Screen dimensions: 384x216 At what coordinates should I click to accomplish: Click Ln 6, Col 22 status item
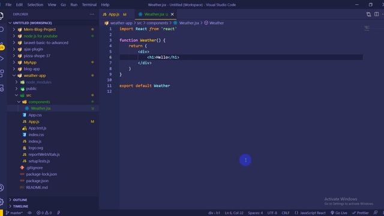click(x=234, y=213)
